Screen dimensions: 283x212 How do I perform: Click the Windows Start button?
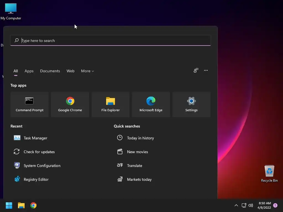pos(9,205)
